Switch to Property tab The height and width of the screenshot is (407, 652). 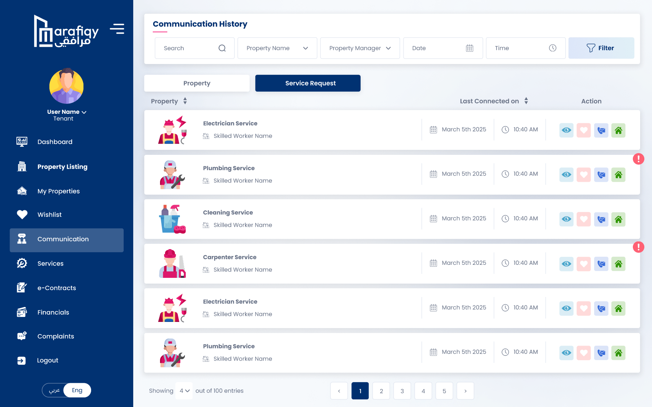click(197, 83)
